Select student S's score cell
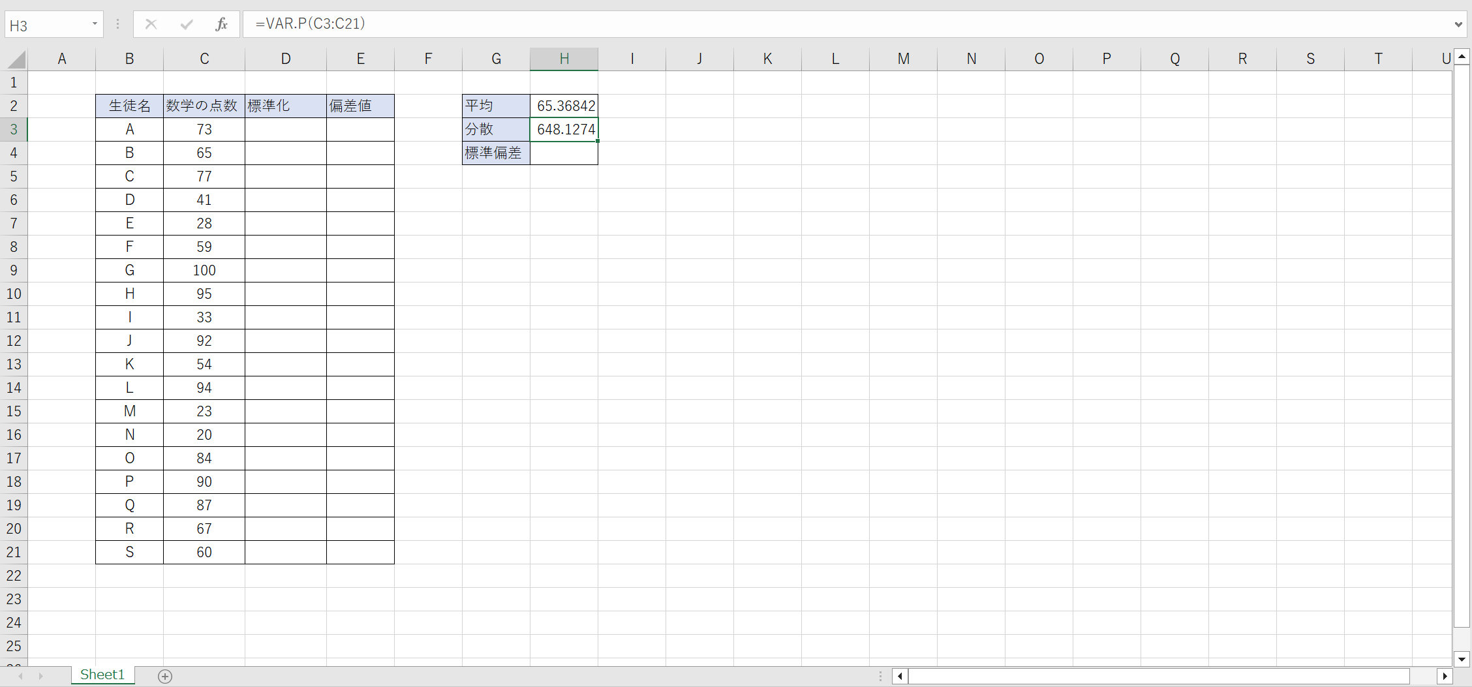 [x=204, y=552]
